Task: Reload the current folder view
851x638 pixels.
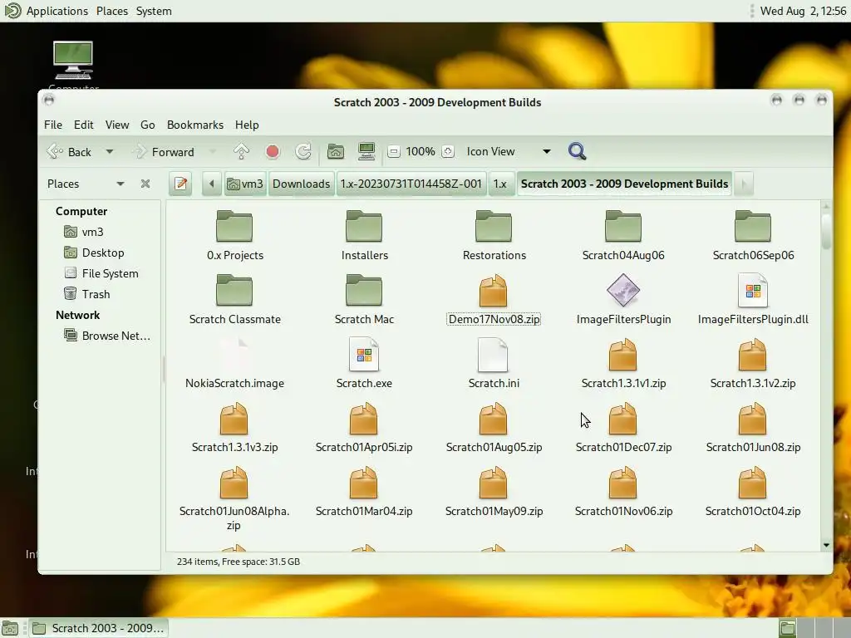Action: pyautogui.click(x=303, y=152)
